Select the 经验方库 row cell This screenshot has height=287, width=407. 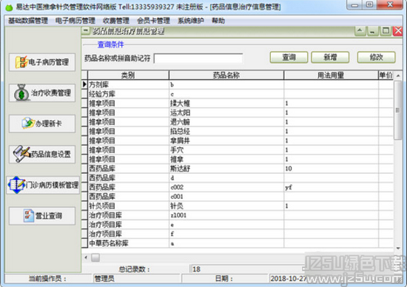[x=128, y=94]
